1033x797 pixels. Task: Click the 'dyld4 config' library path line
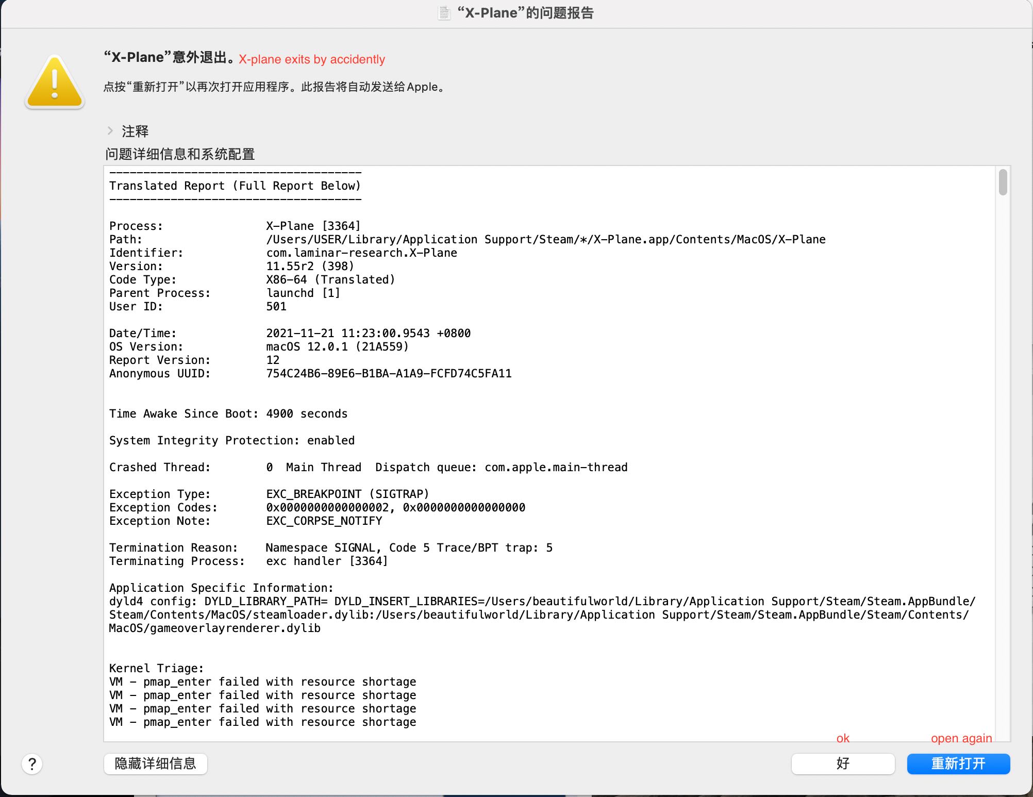tap(542, 601)
